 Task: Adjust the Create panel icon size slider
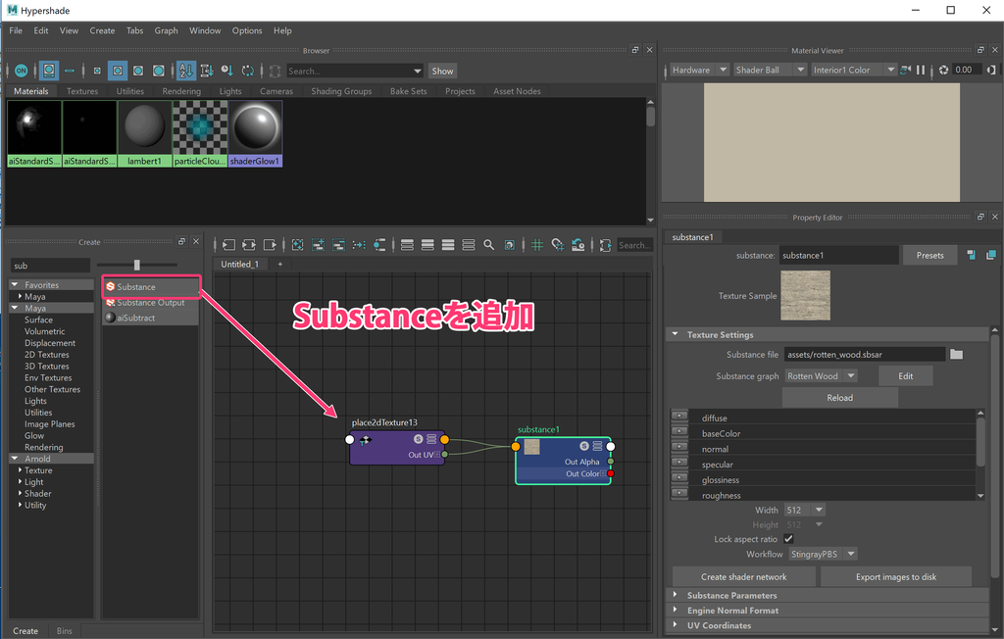[136, 265]
